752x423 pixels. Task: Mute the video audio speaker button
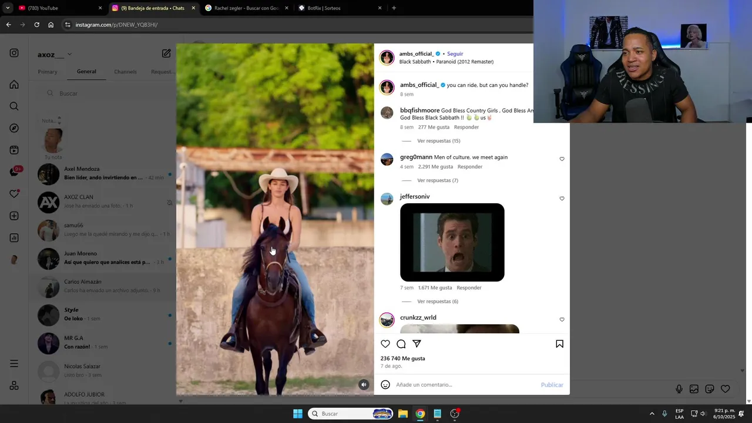(364, 385)
